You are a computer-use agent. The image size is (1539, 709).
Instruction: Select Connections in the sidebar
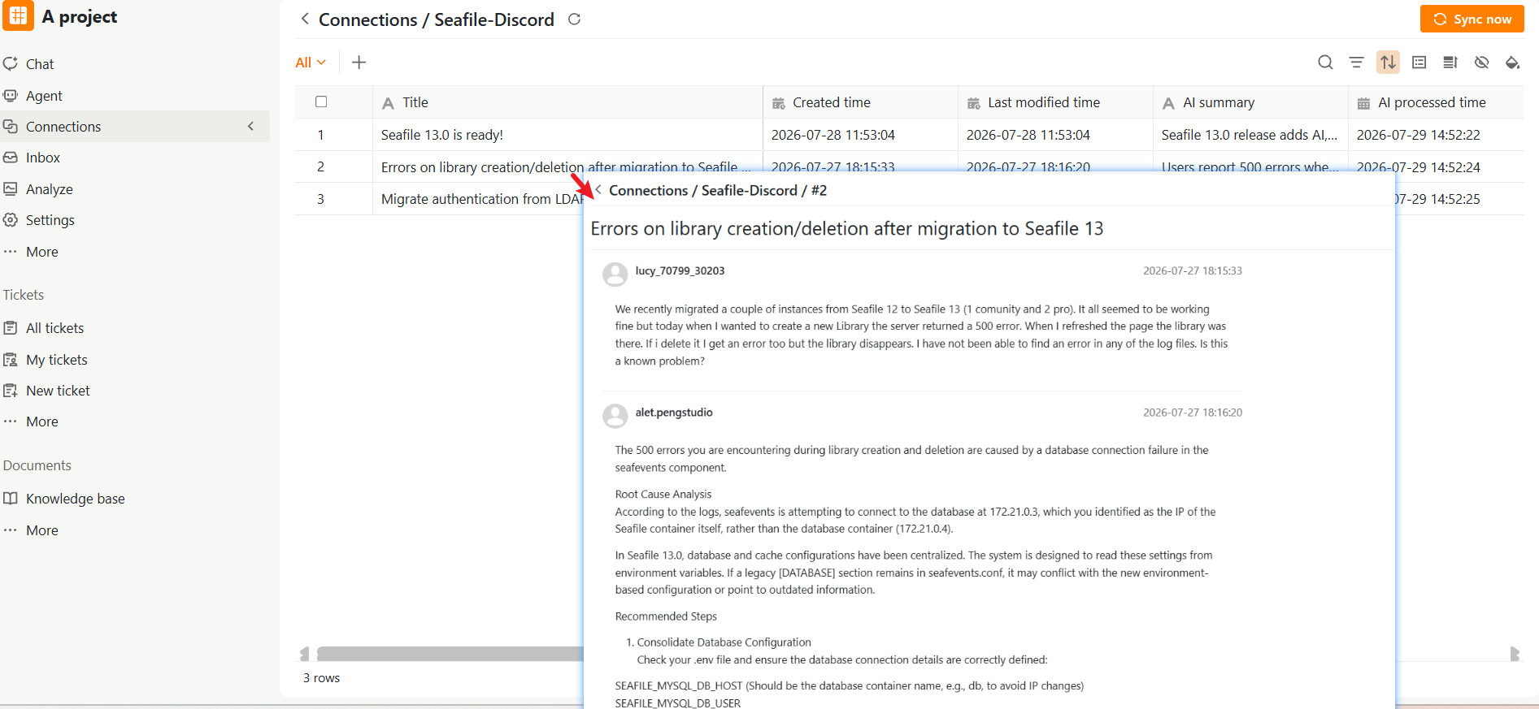63,127
